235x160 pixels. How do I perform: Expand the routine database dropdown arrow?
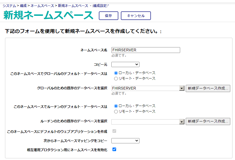(182, 121)
